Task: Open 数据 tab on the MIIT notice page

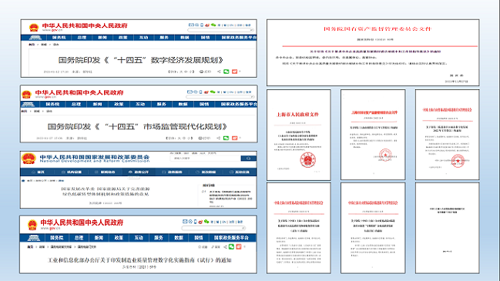Action: pos(179,238)
